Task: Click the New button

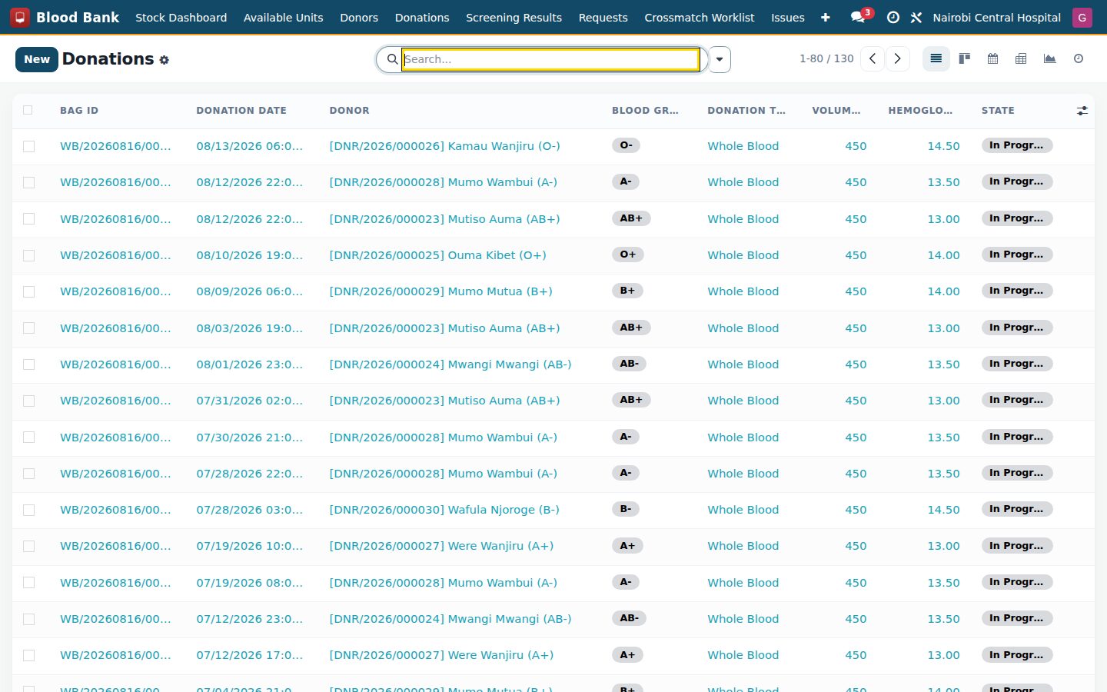Action: [37, 59]
